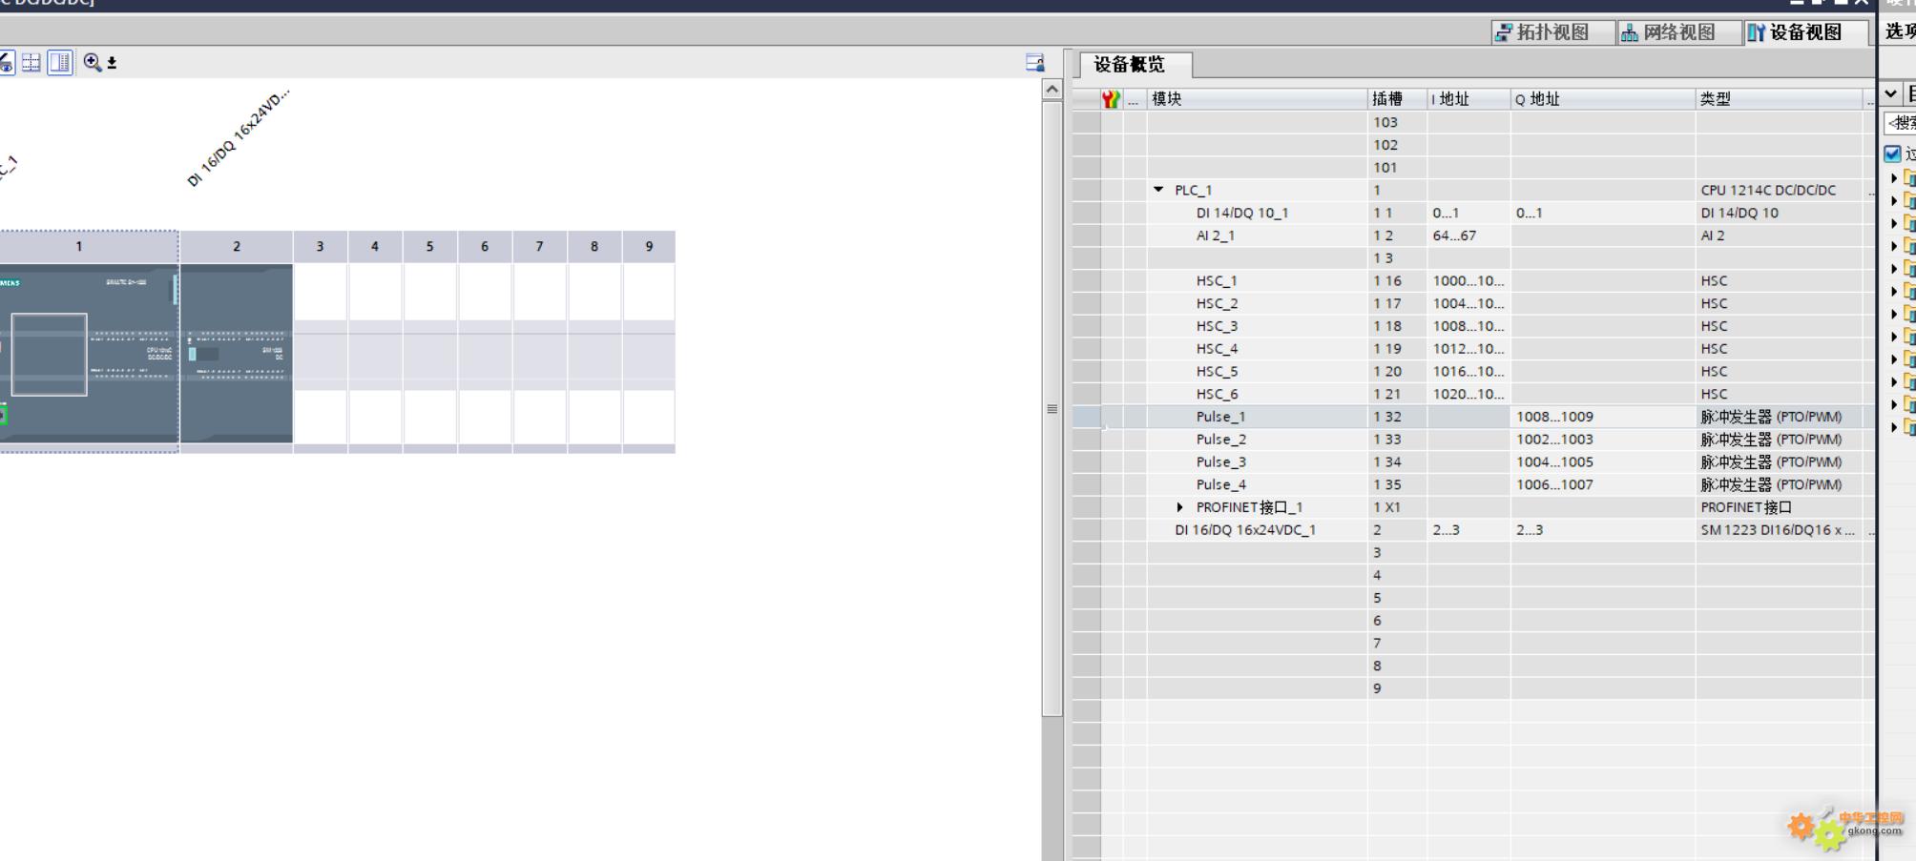
Task: Toggle the catalog filter checkbox
Action: click(1893, 154)
